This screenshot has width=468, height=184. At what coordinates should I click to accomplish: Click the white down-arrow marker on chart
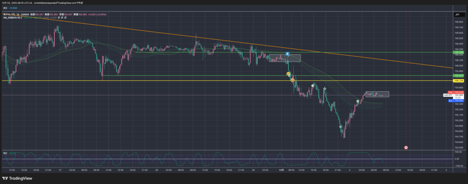[324, 89]
